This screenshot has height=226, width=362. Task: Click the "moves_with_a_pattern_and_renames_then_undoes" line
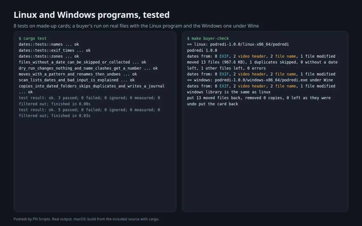coord(78,74)
